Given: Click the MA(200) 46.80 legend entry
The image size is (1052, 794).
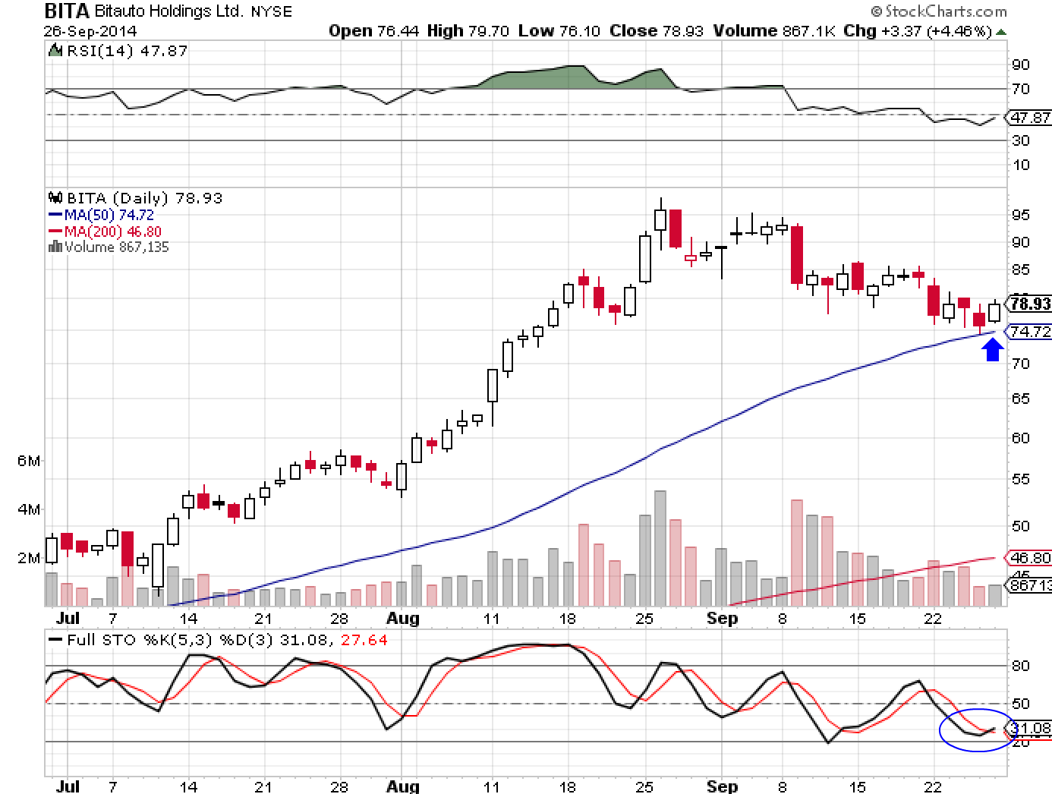Looking at the screenshot, I should coord(105,232).
